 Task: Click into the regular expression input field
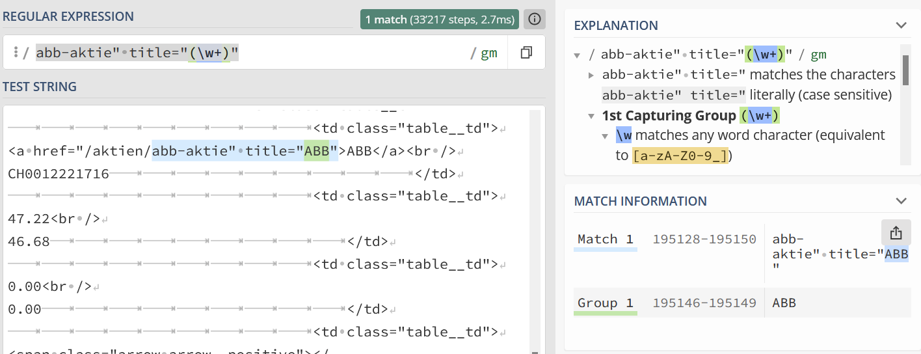click(351, 53)
